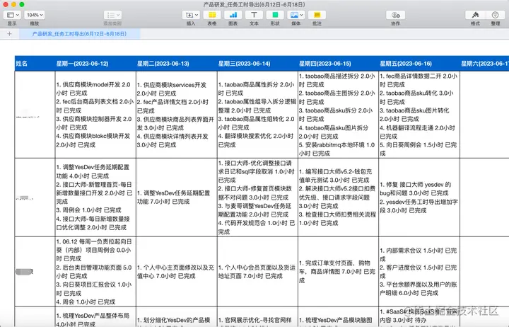Select the 星期五(2023-06-16) header cell
This screenshot has width=509, height=327.
[x=419, y=64]
